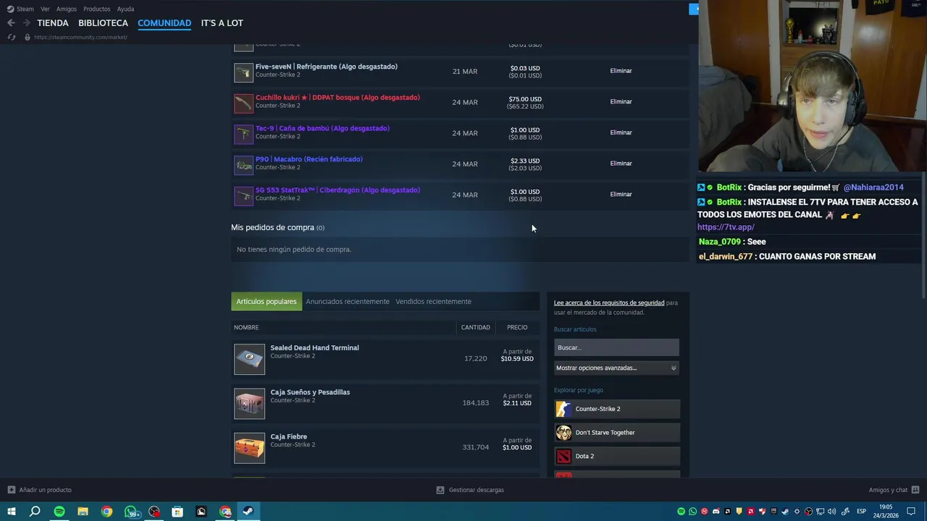Expand Mostrar opciones avanzadas dropdown

click(x=616, y=368)
